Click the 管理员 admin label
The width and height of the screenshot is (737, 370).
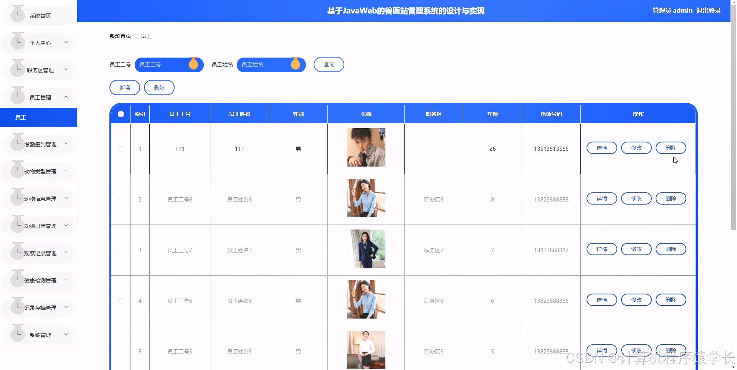[x=673, y=10]
